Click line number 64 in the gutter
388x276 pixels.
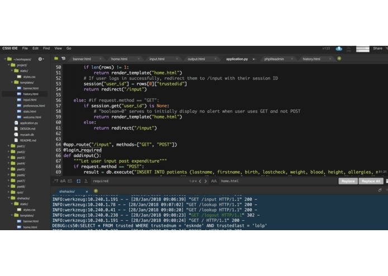tap(58, 145)
